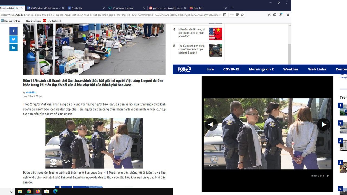The height and width of the screenshot is (195, 347).
Task: Open the Weather menu on FOX 2
Action: click(291, 69)
